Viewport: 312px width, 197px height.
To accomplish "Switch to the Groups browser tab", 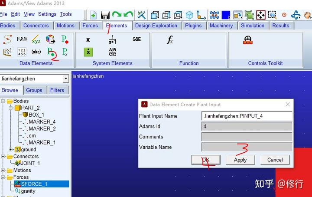I will (34, 90).
